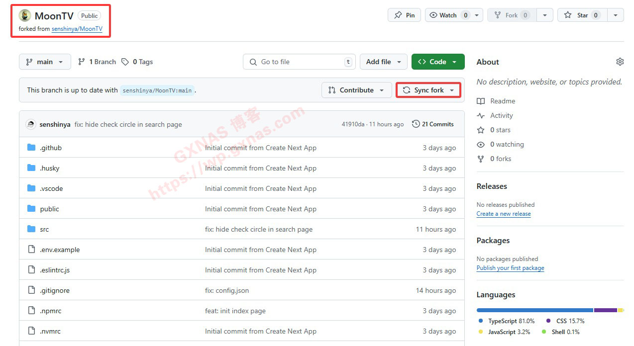
Task: Open the .npmrc file name
Action: pyautogui.click(x=51, y=311)
